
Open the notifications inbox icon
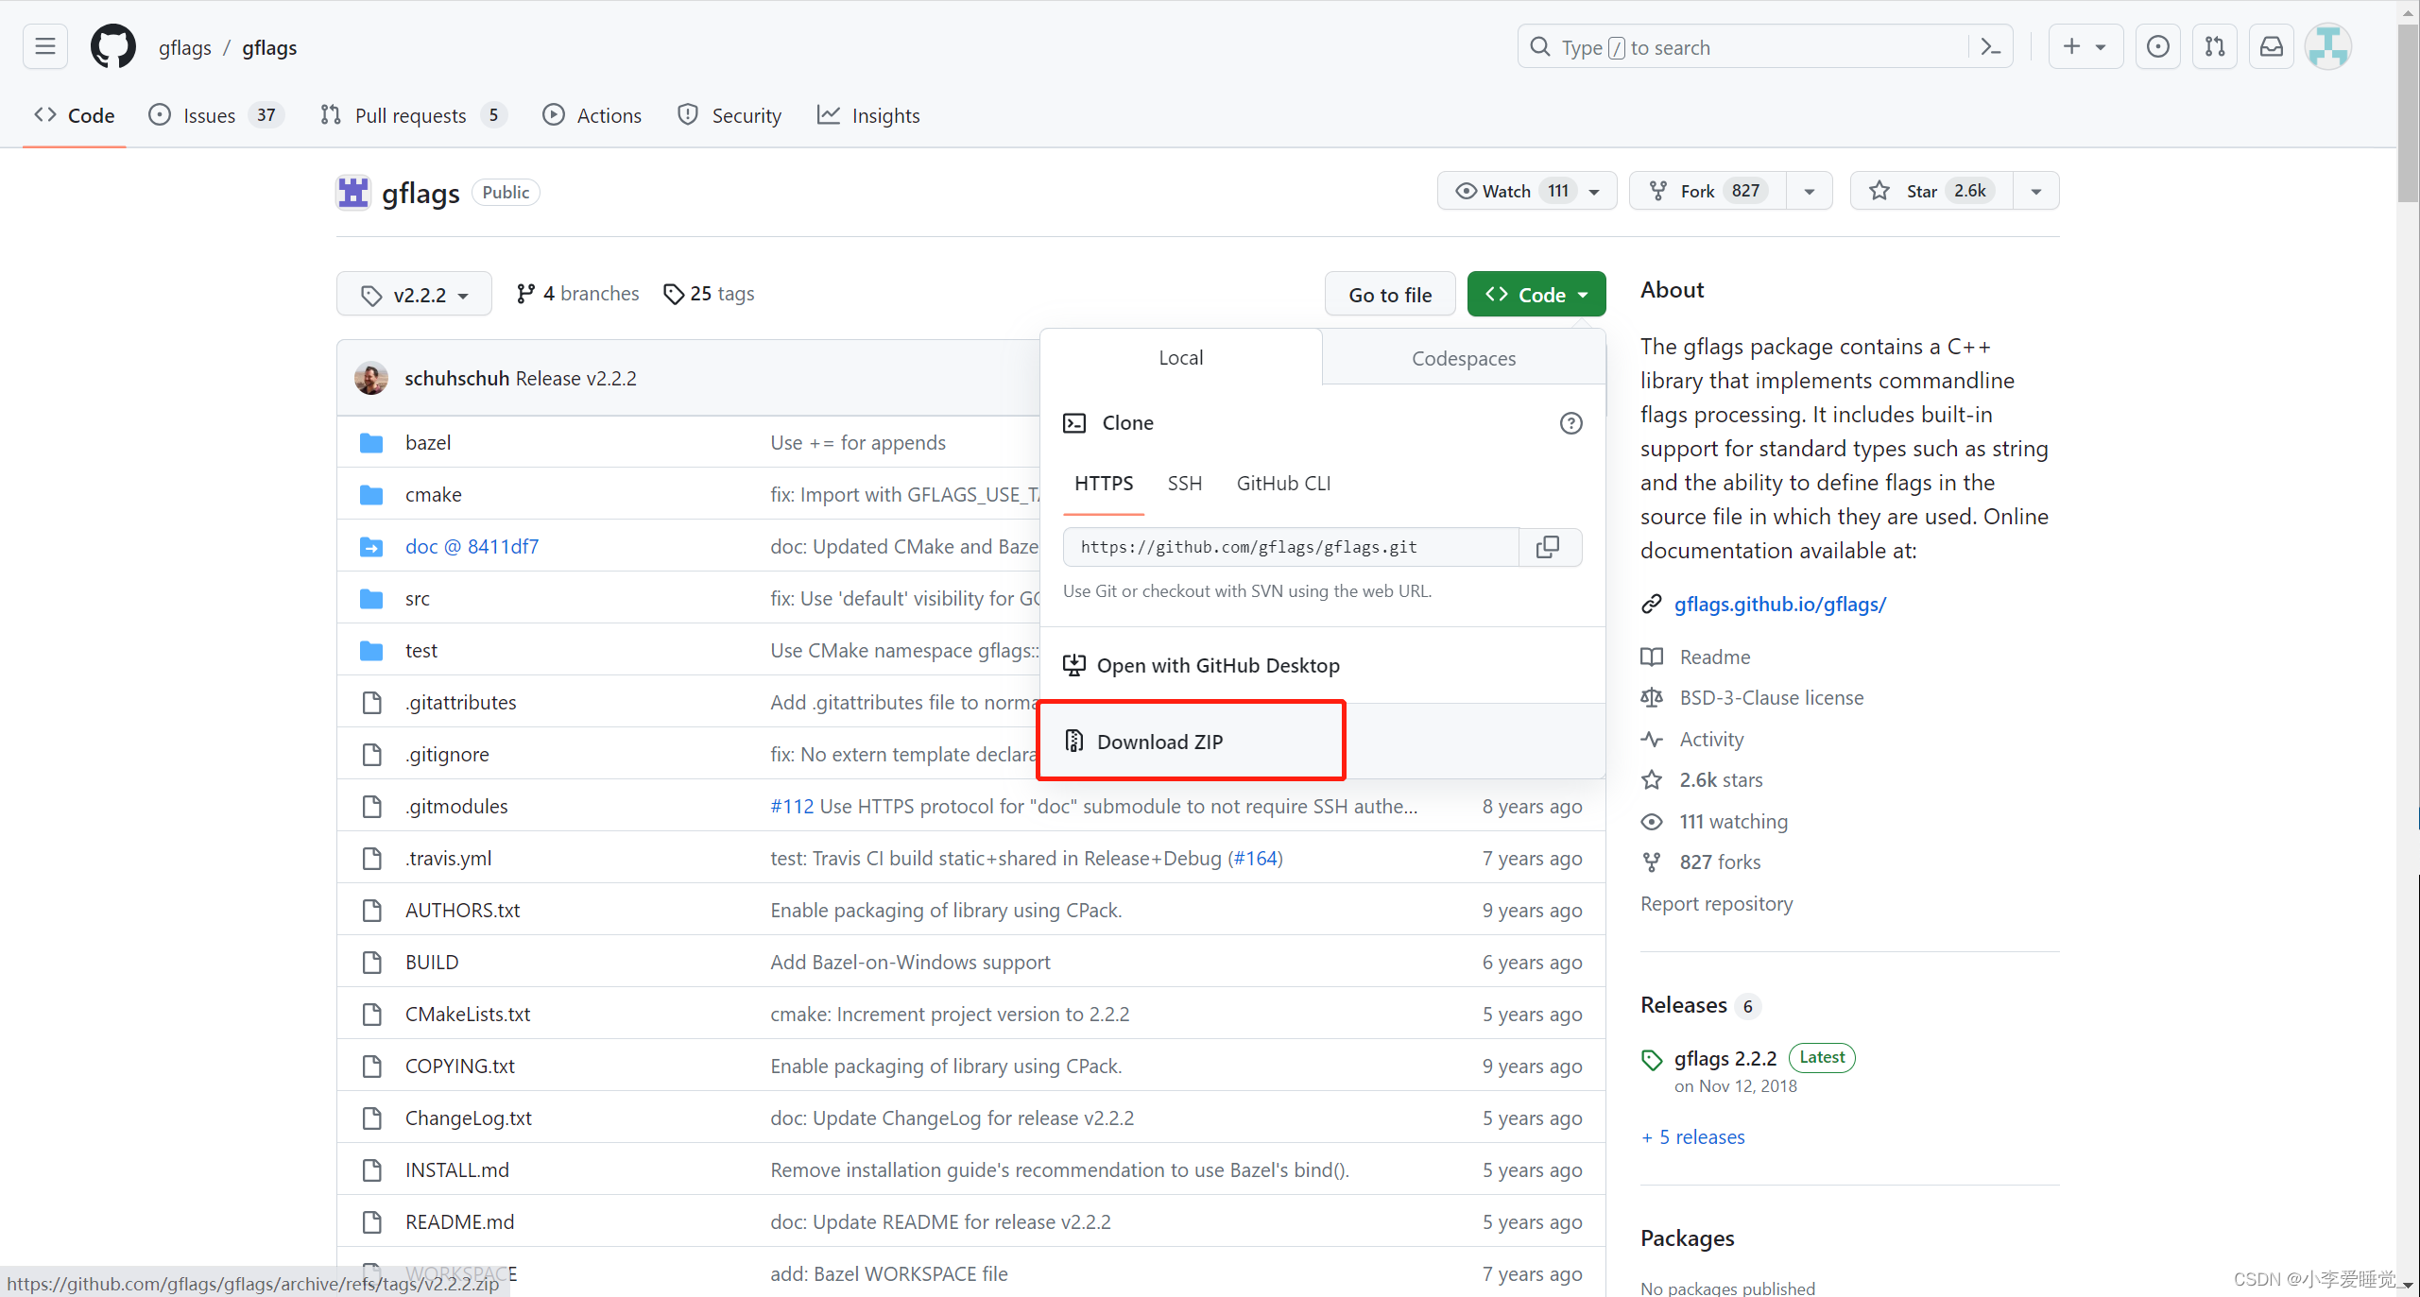click(2271, 47)
